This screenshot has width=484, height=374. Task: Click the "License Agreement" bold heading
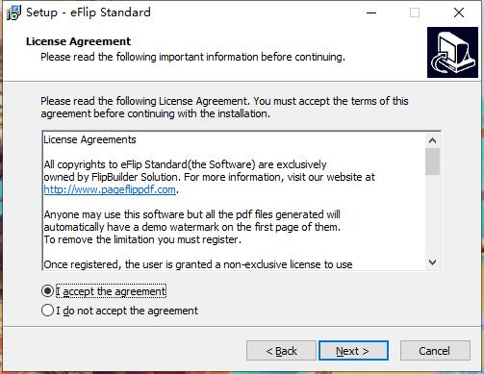click(x=78, y=41)
